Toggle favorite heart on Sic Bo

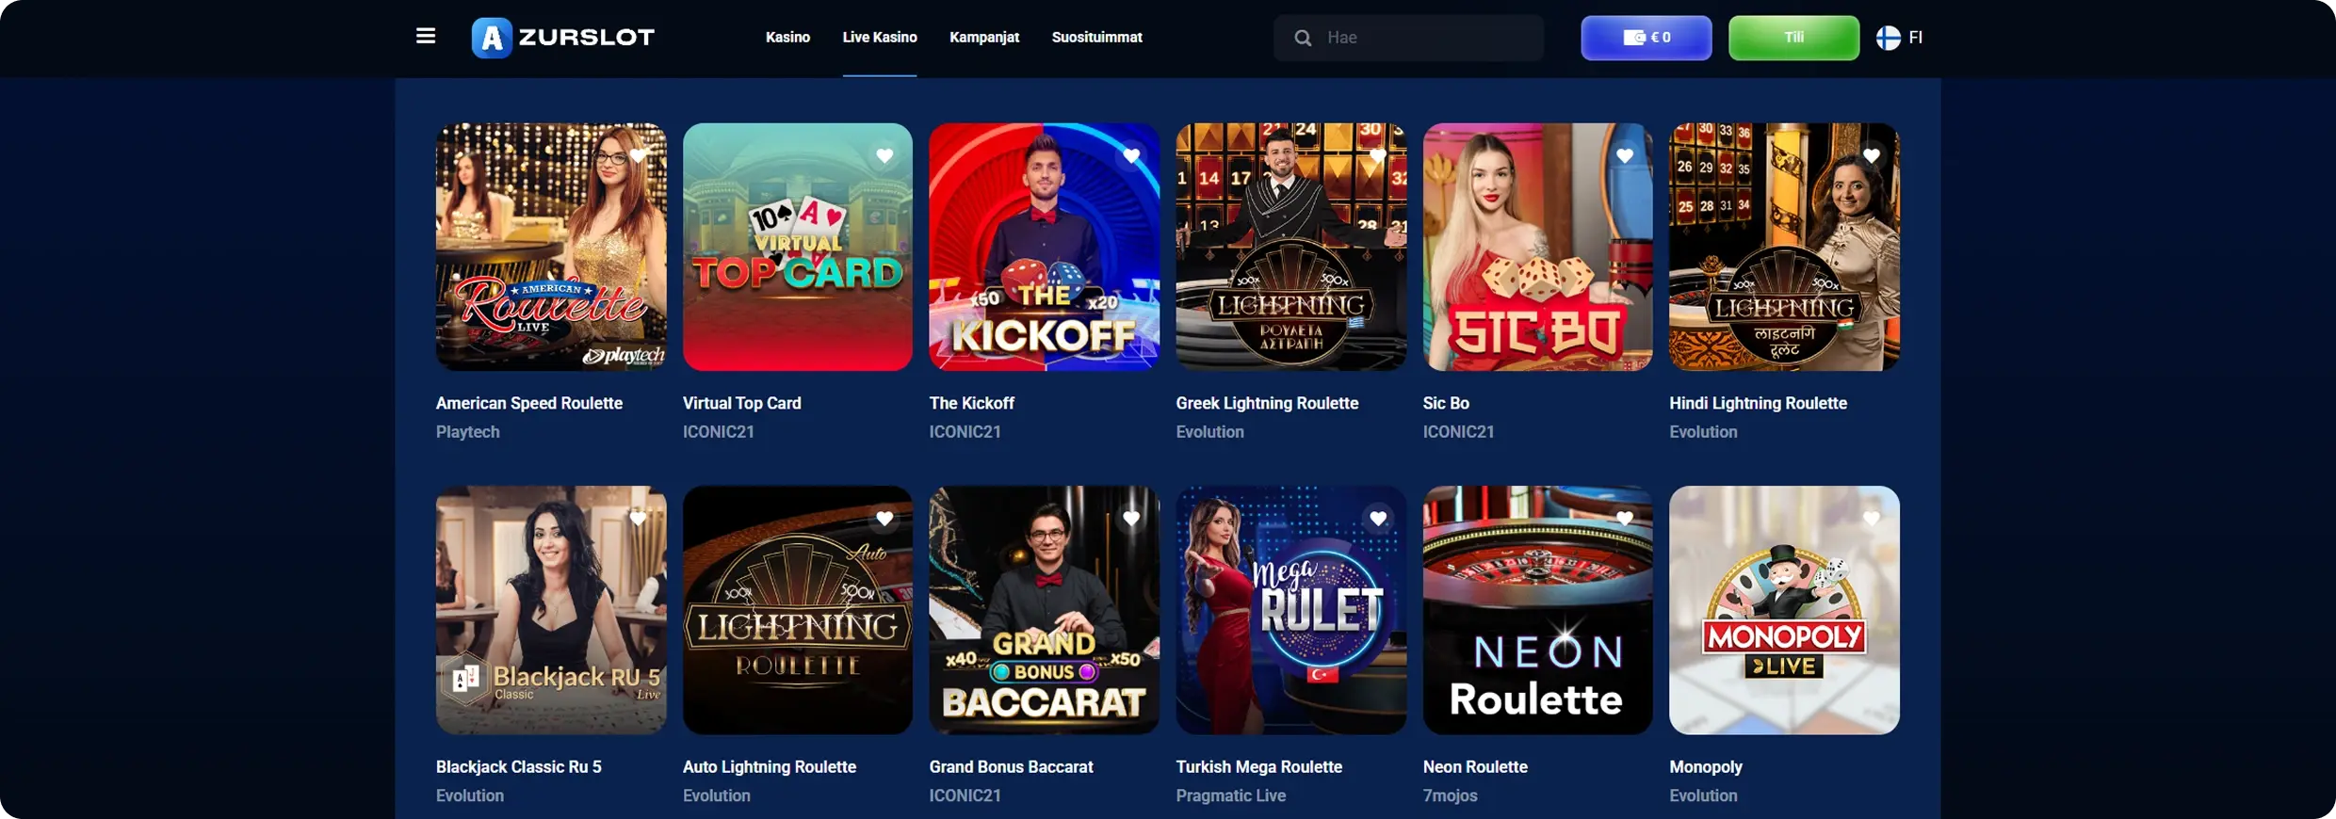pyautogui.click(x=1625, y=155)
